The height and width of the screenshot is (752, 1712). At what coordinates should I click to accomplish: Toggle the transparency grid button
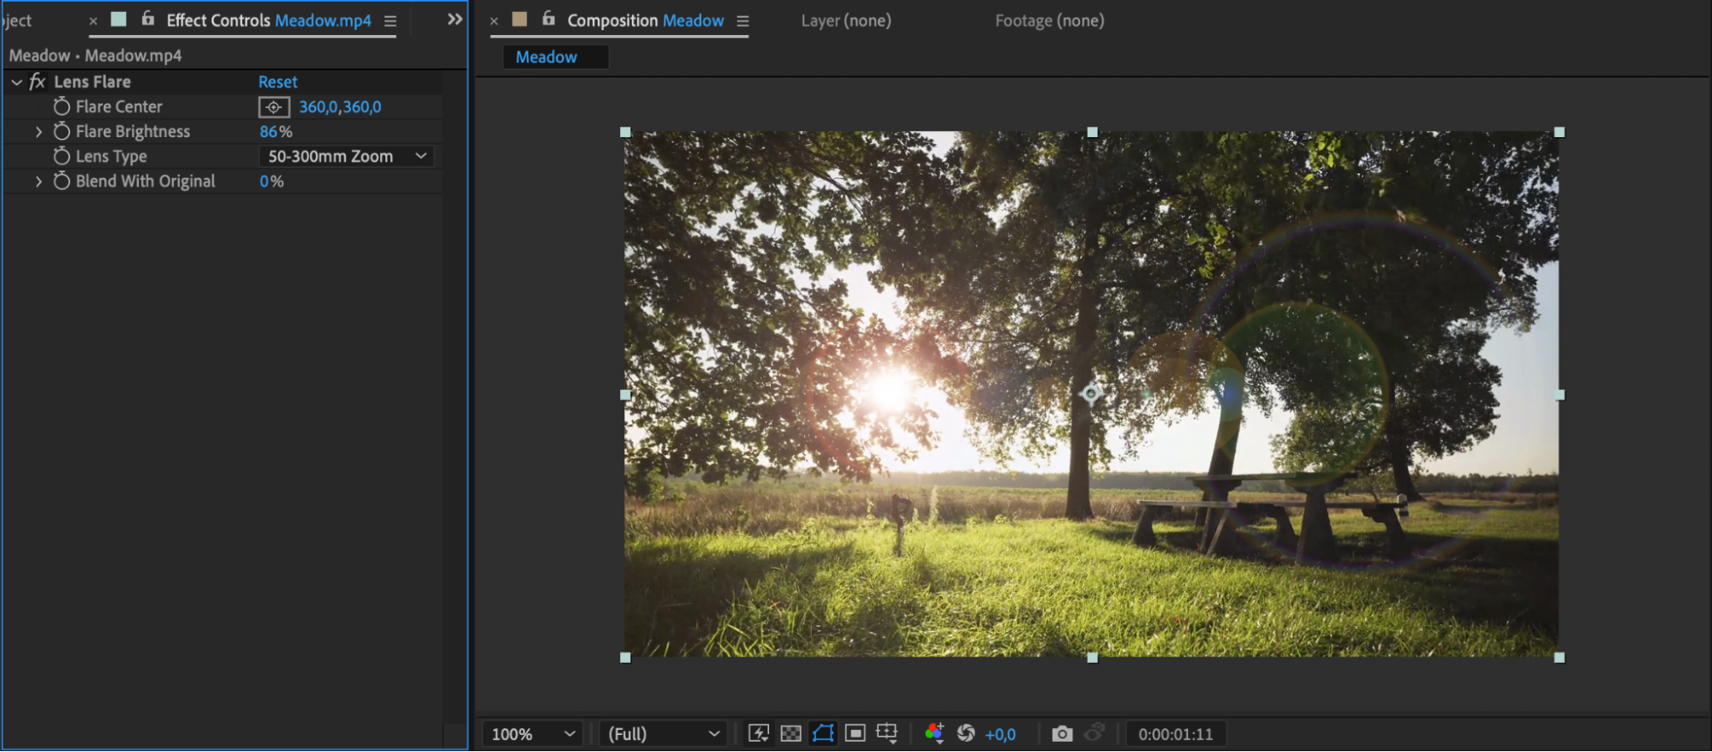[x=790, y=733]
